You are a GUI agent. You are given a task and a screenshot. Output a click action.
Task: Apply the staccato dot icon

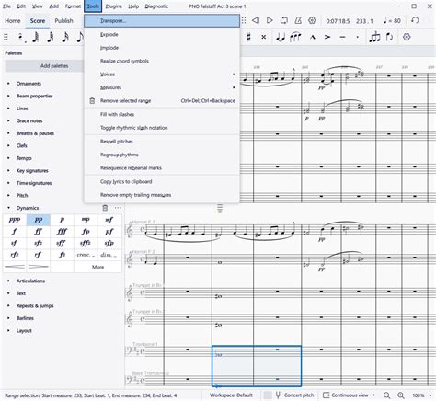pos(358,37)
